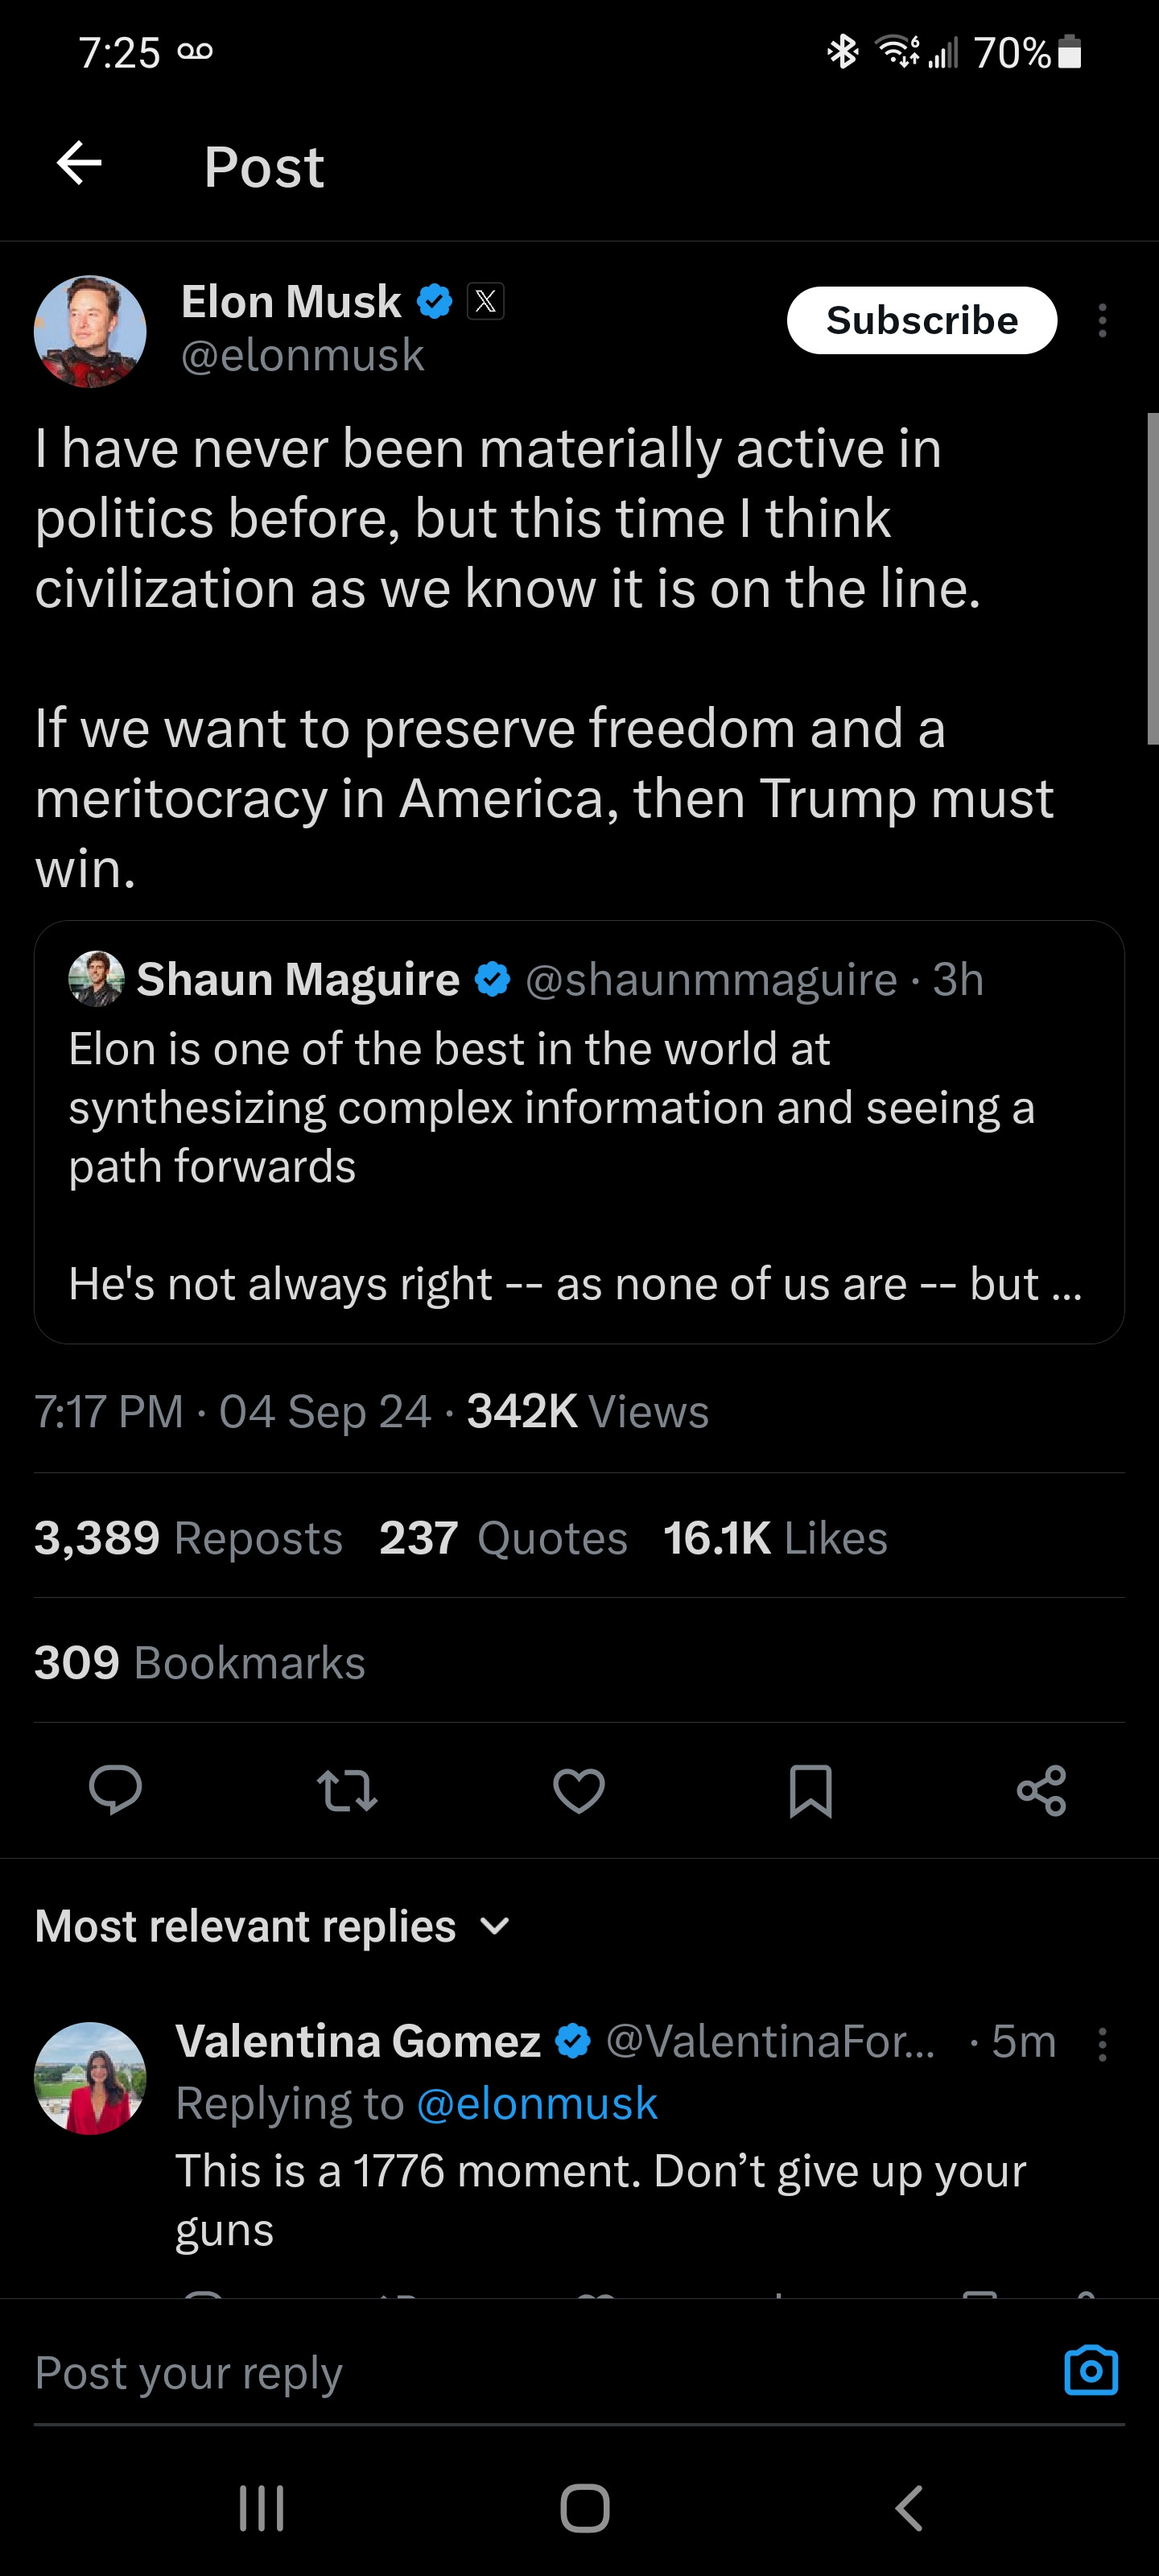Tap the X affiliation badge icon

coord(486,301)
